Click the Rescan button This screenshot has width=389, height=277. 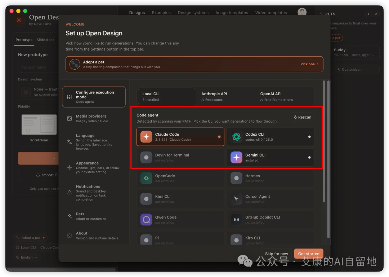tap(303, 117)
